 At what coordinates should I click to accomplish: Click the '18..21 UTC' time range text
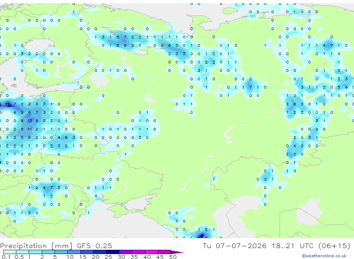pos(293,246)
